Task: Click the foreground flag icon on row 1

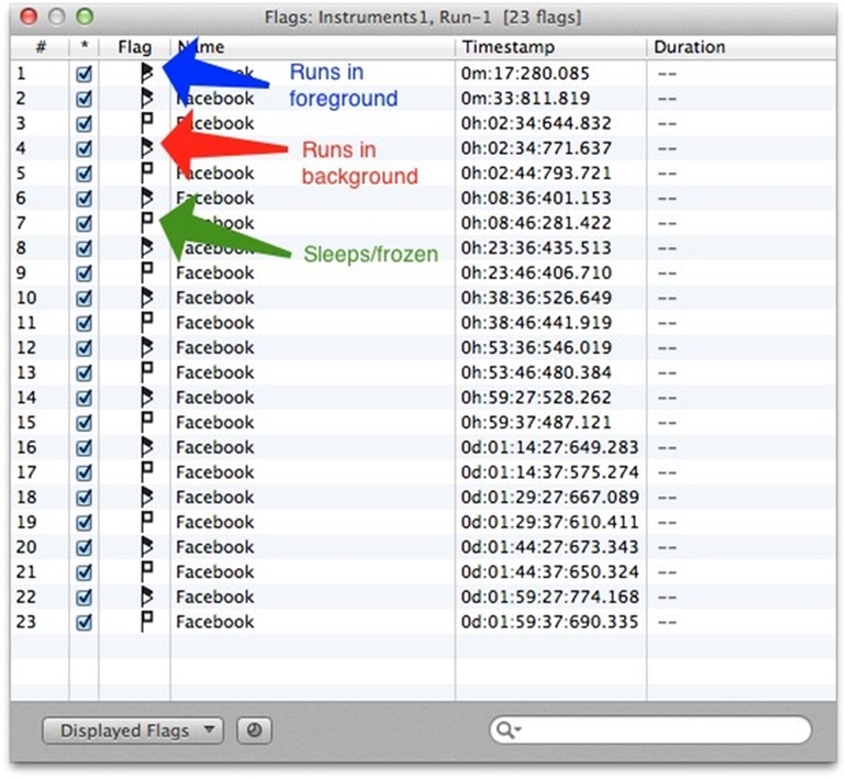Action: pyautogui.click(x=148, y=73)
